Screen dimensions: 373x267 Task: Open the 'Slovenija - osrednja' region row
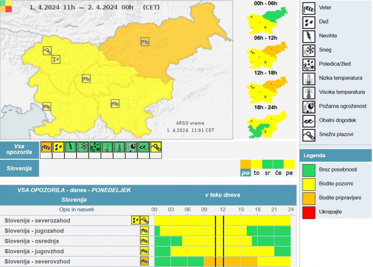click(x=32, y=241)
